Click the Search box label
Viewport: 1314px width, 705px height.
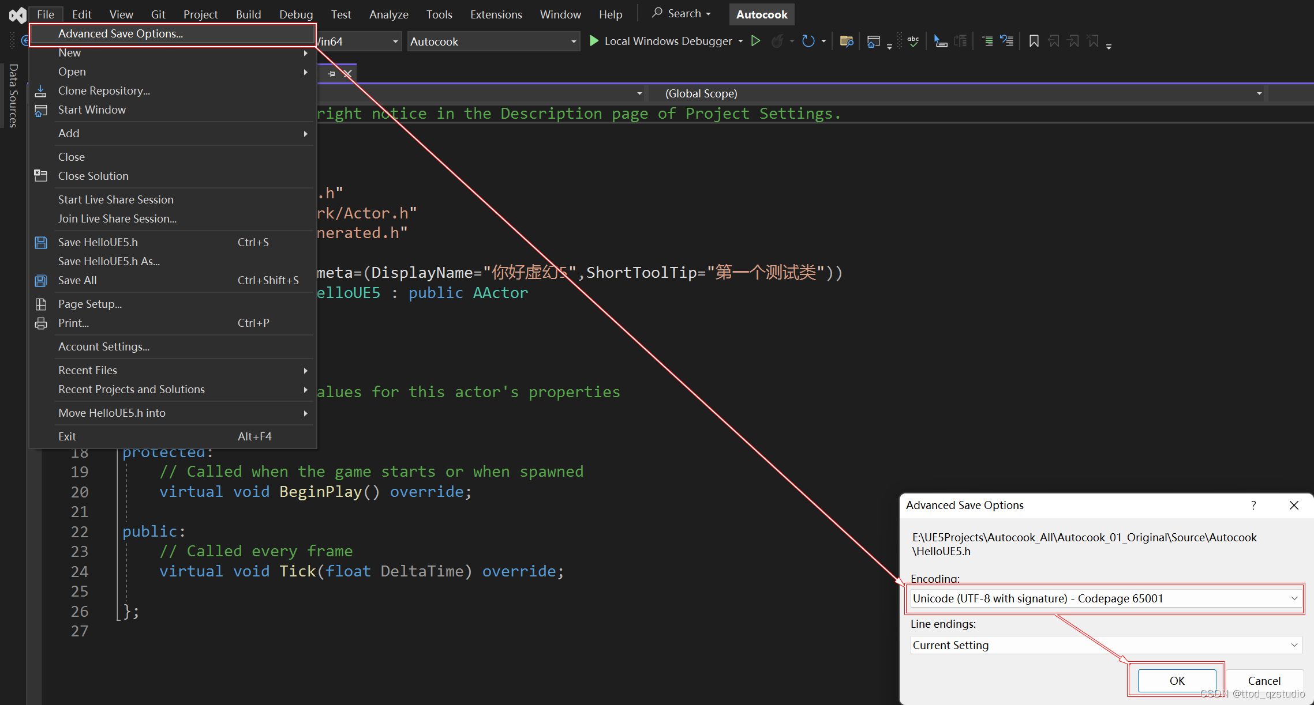coord(684,13)
